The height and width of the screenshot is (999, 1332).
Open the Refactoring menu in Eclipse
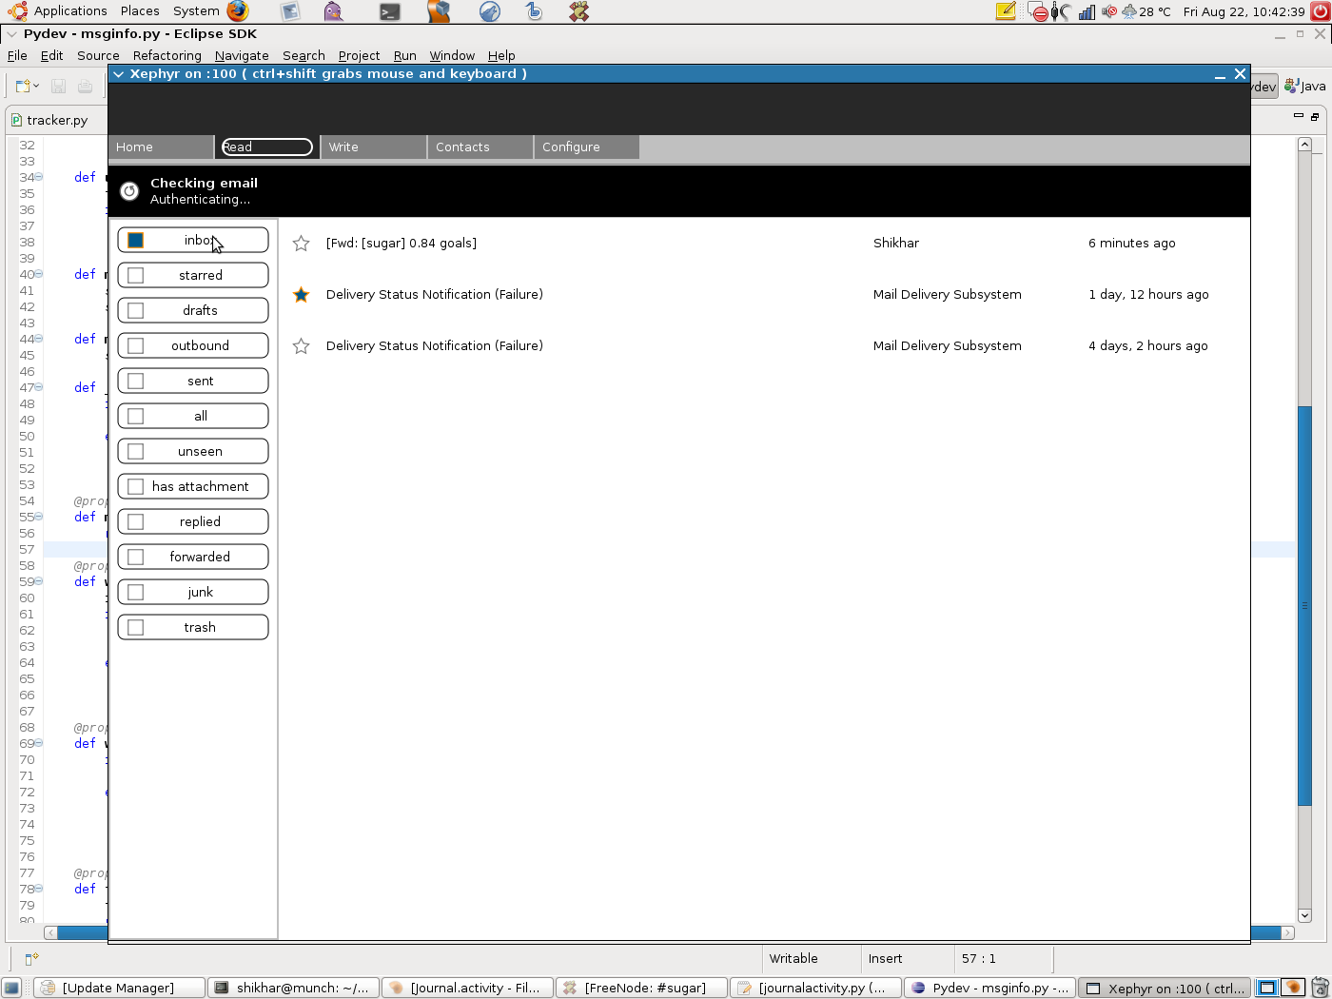(x=166, y=55)
